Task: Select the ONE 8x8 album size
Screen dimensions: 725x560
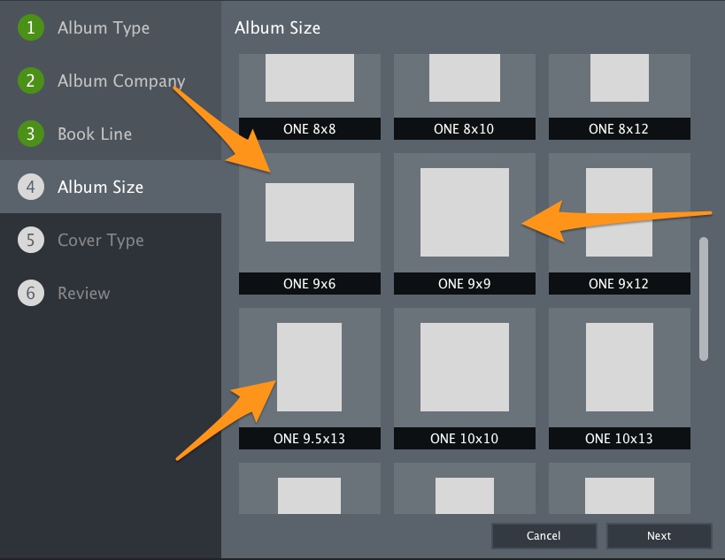Action: (309, 96)
